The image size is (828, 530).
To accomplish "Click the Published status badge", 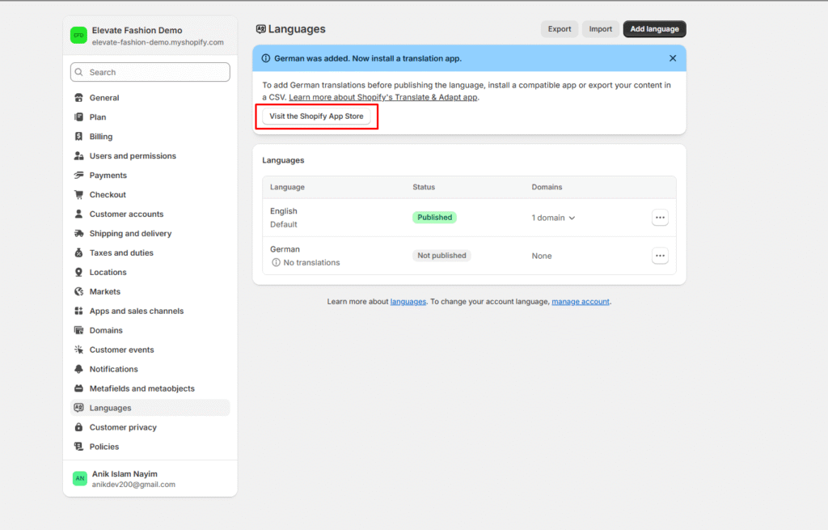I will click(434, 217).
